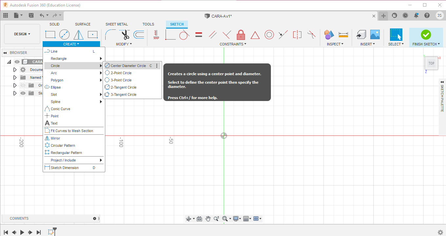Hide the Sketches folder via eye icon
Image resolution: width=446 pixels, height=236 pixels.
[23, 93]
